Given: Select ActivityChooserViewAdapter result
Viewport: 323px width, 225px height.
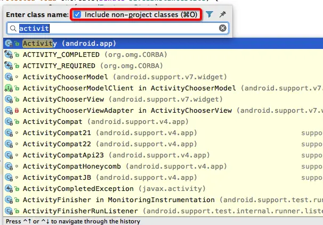Looking at the screenshot, I should pyautogui.click(x=163, y=111).
